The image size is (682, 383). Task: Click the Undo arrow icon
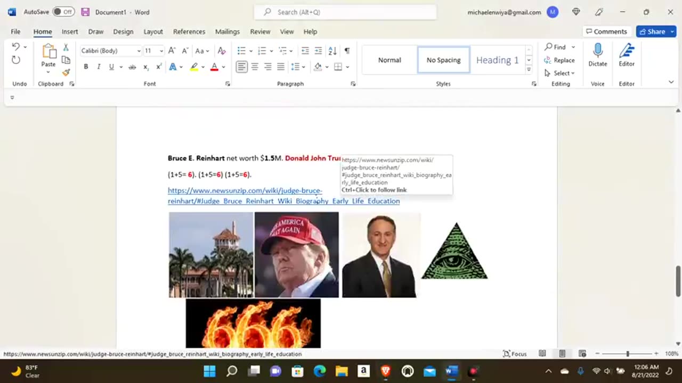16,47
